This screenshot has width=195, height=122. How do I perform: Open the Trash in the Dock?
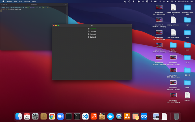(176, 116)
